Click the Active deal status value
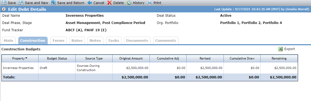Viewport: 311px width, 101px height. click(226, 15)
